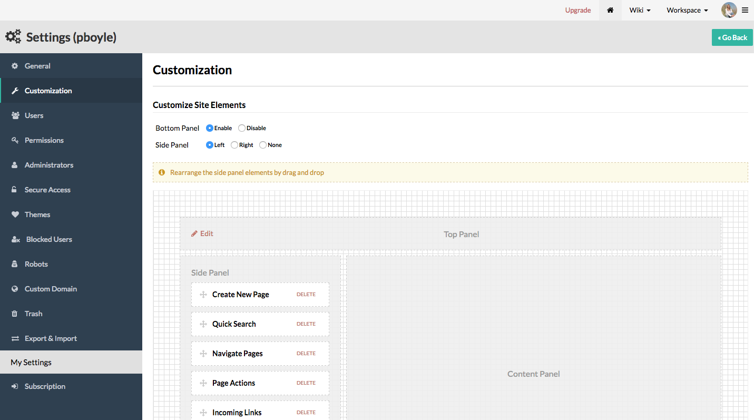The width and height of the screenshot is (754, 420).
Task: Click the drag handle of Quick Search
Action: [x=203, y=324]
